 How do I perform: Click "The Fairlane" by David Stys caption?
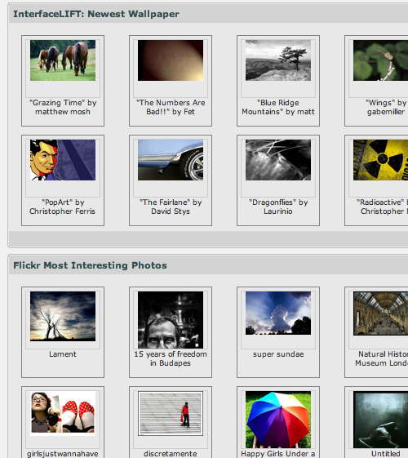coord(171,207)
